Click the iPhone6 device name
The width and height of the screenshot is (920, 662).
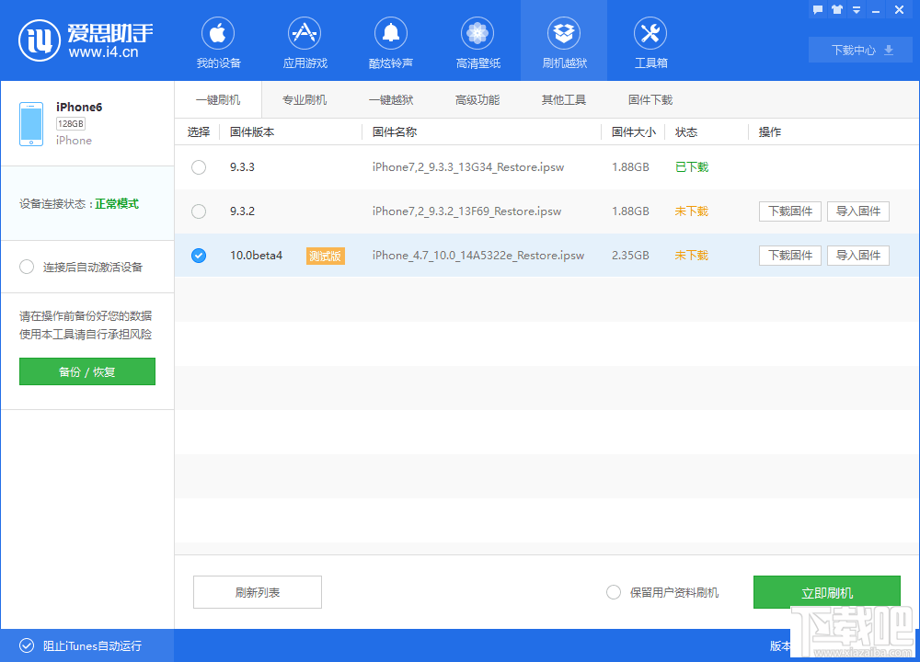[79, 107]
